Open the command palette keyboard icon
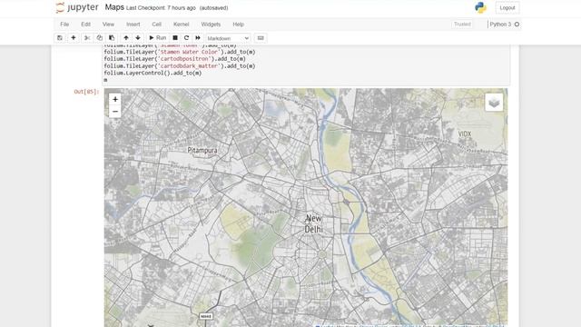Viewport: 581px width, 327px height. (x=261, y=38)
